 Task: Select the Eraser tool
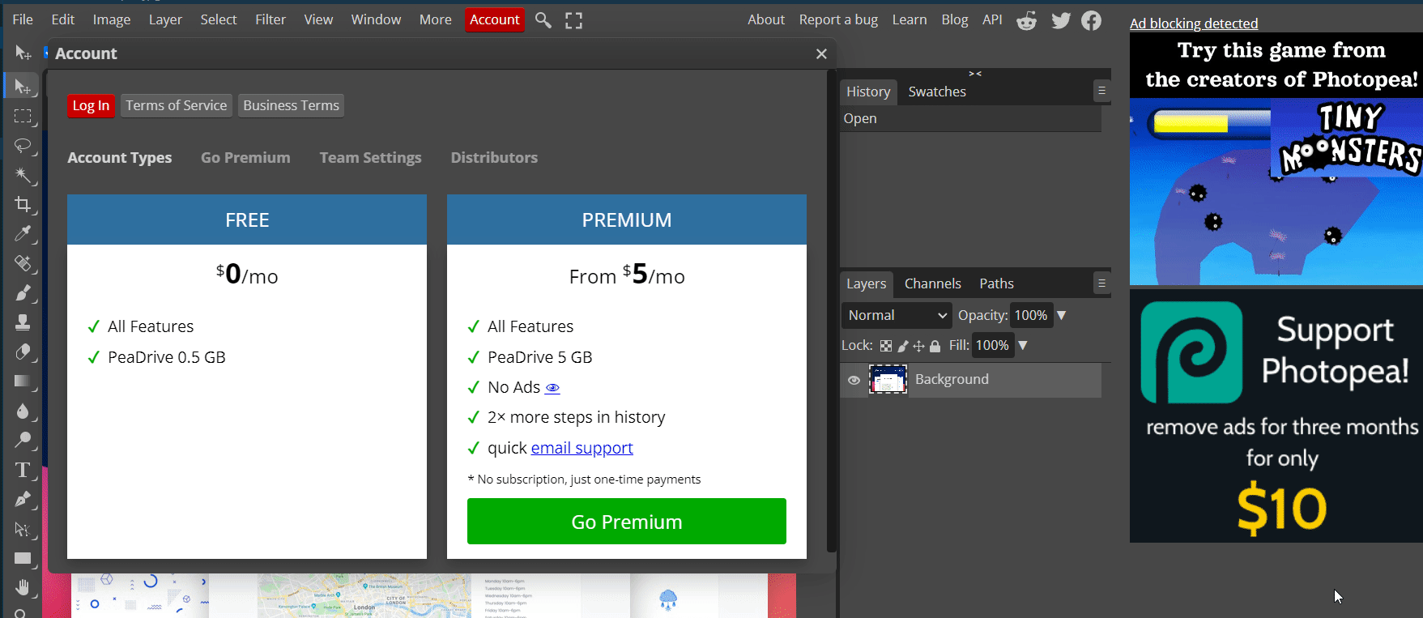[23, 352]
